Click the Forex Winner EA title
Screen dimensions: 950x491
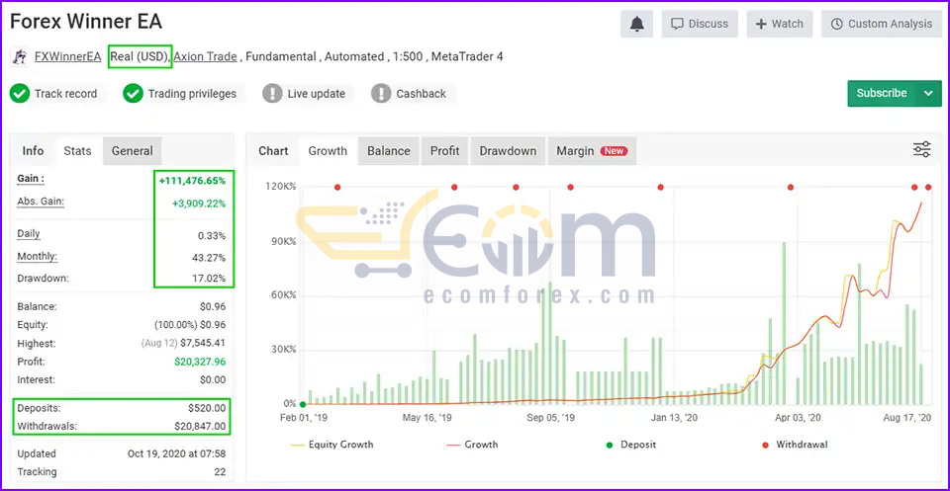click(x=86, y=22)
